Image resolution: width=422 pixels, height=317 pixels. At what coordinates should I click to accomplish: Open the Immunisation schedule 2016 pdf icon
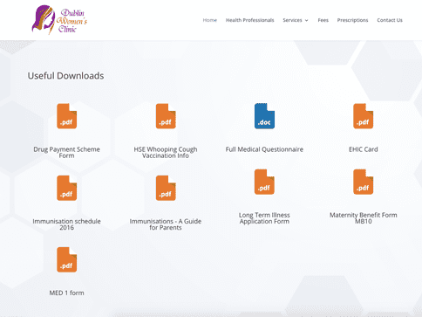(x=67, y=188)
